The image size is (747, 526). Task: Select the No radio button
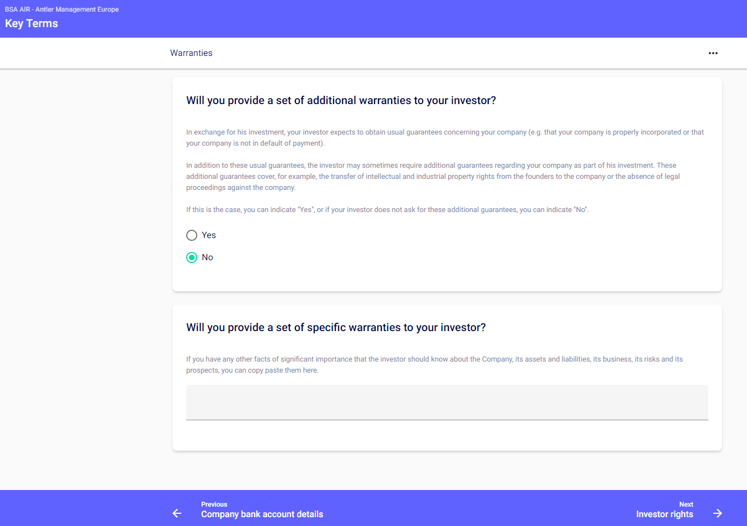(x=192, y=257)
